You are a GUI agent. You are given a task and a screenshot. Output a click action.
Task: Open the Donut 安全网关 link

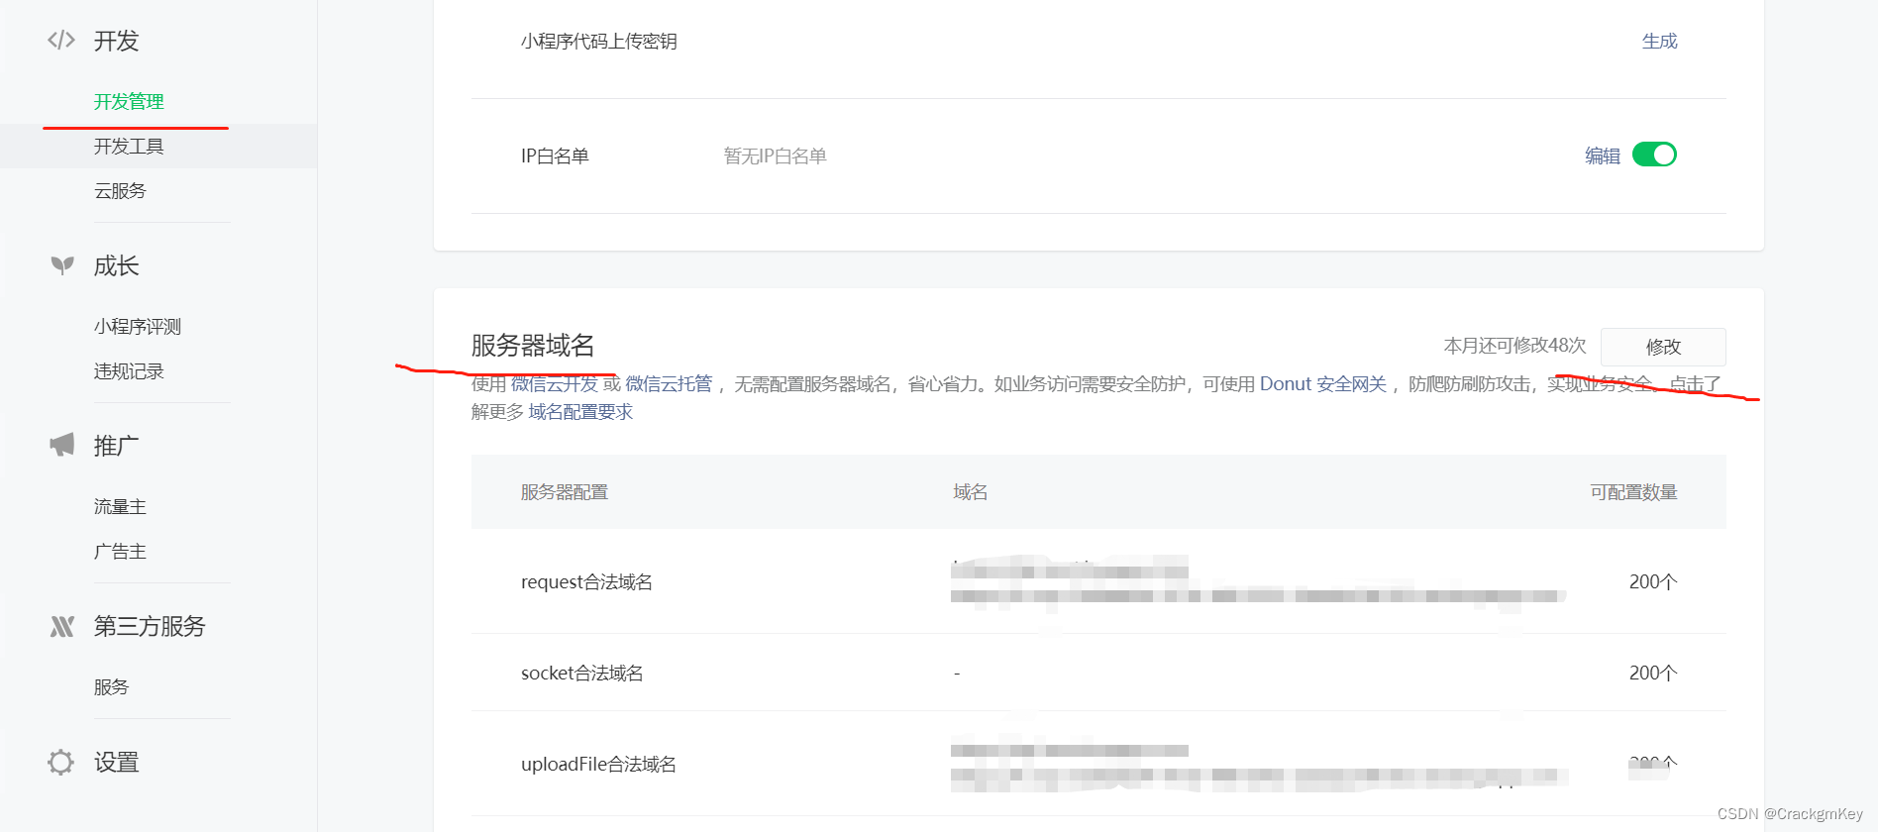(1323, 384)
